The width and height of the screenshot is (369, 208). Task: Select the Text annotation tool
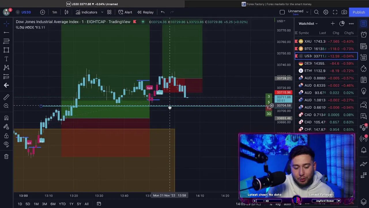click(6, 59)
